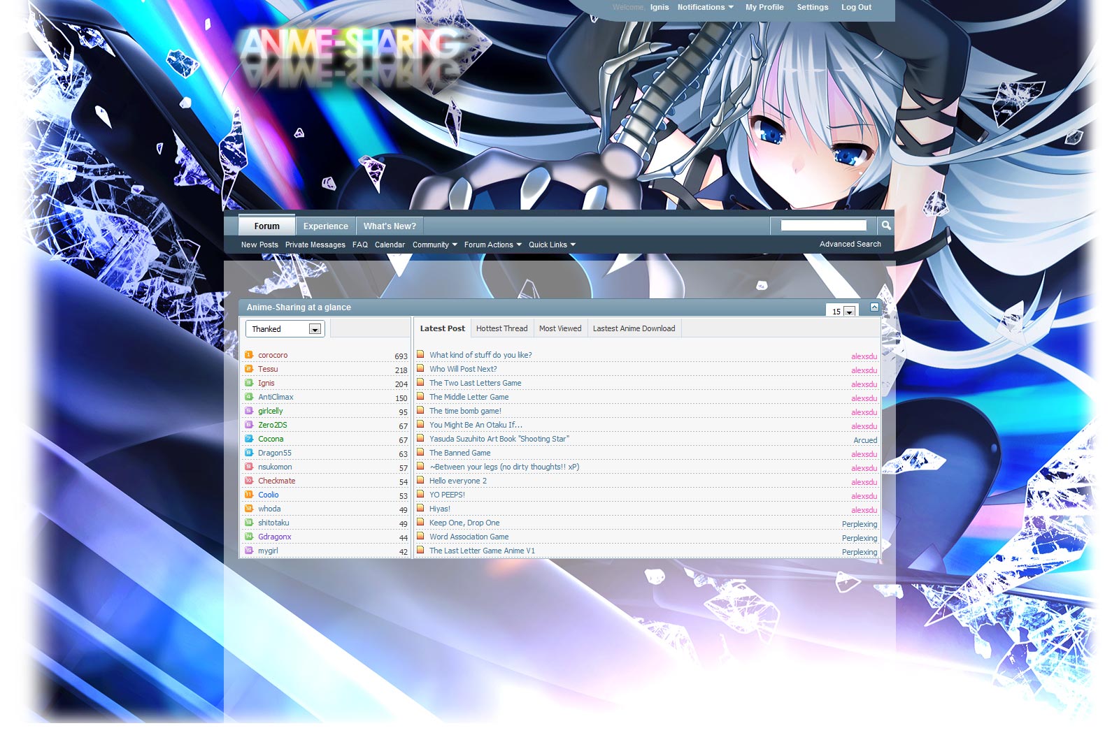
Task: Select the Latest Post tab
Action: point(442,328)
